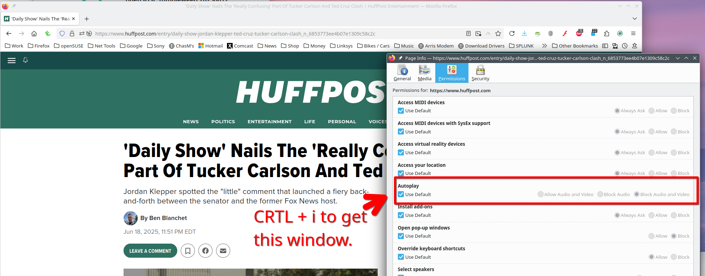Open the Firefox hamburger application menu
The image size is (705, 276).
(633, 33)
